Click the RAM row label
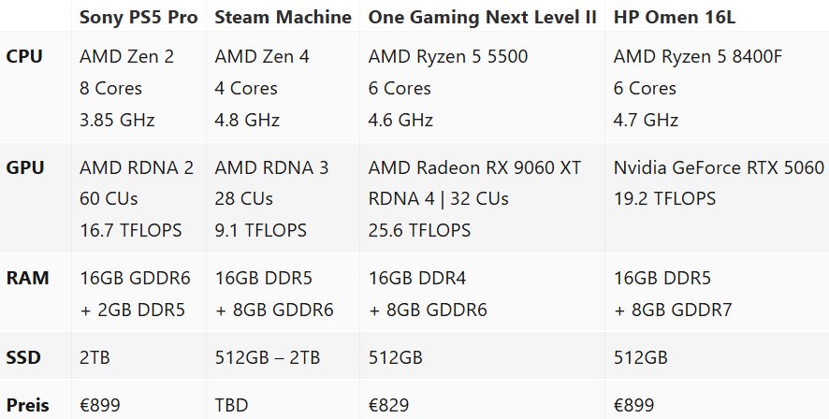 point(26,278)
